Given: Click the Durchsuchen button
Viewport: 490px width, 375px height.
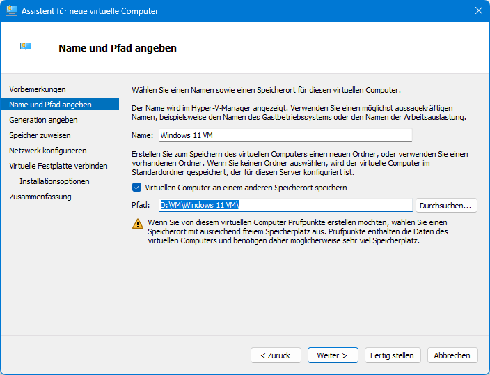Looking at the screenshot, I should coord(447,205).
